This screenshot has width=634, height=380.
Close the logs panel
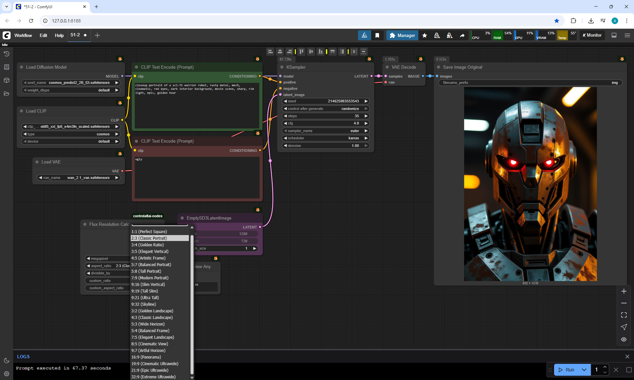click(x=627, y=357)
